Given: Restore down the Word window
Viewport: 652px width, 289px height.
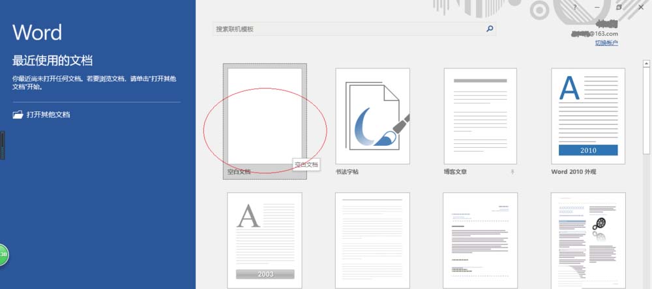Looking at the screenshot, I should 619,7.
